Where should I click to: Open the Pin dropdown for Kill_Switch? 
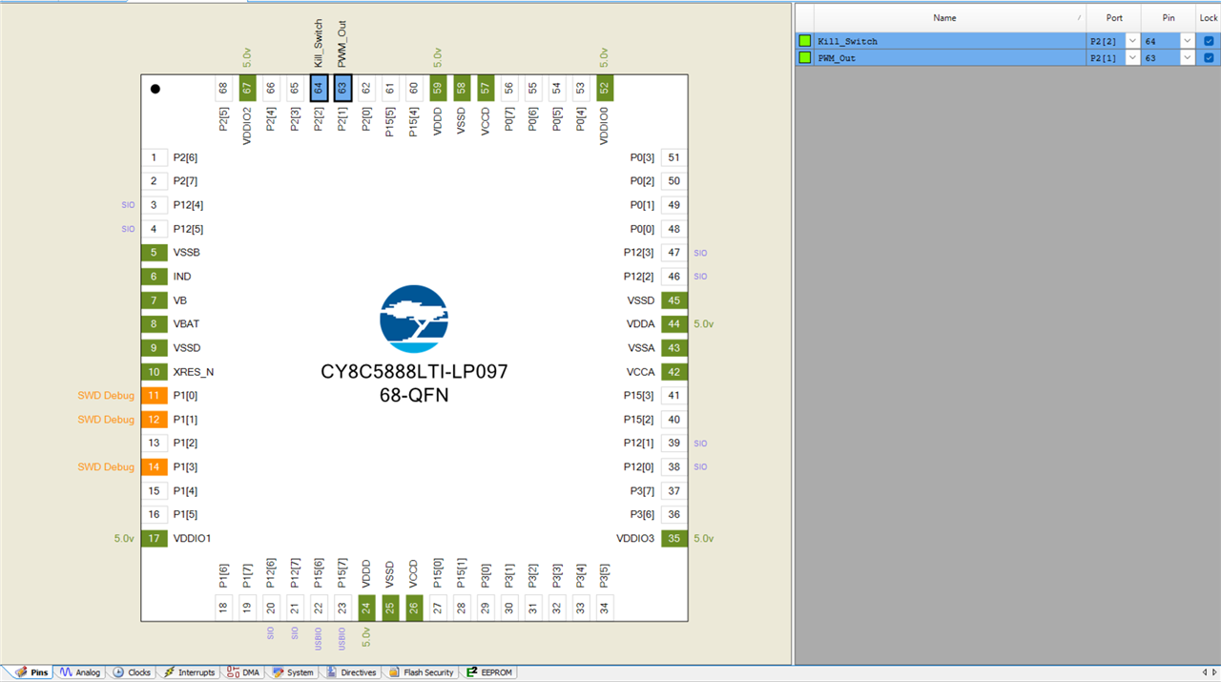coord(1187,41)
